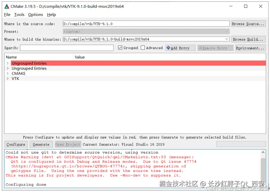Click the Browse Source button

[248, 24]
